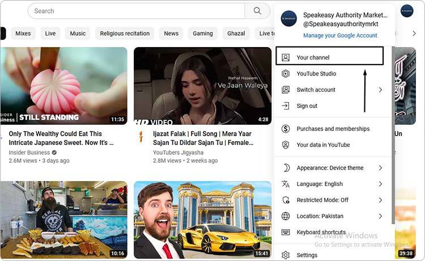The width and height of the screenshot is (425, 261).
Task: Select the Live filter chip
Action: click(50, 33)
